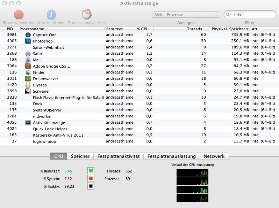
Task: Select the Dreamweaver app icon
Action: (28, 79)
